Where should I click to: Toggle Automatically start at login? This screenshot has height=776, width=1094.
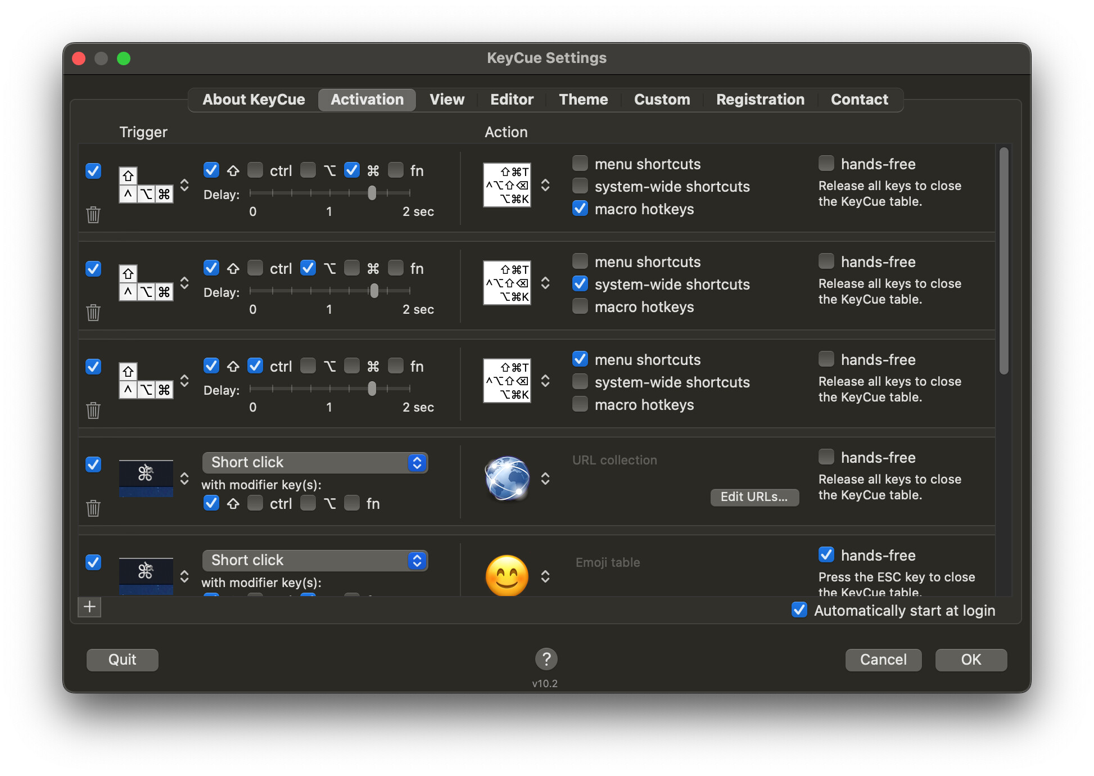coord(799,610)
